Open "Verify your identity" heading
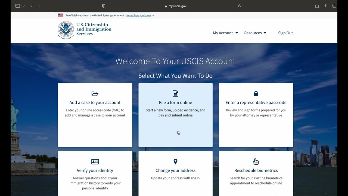 point(95,170)
